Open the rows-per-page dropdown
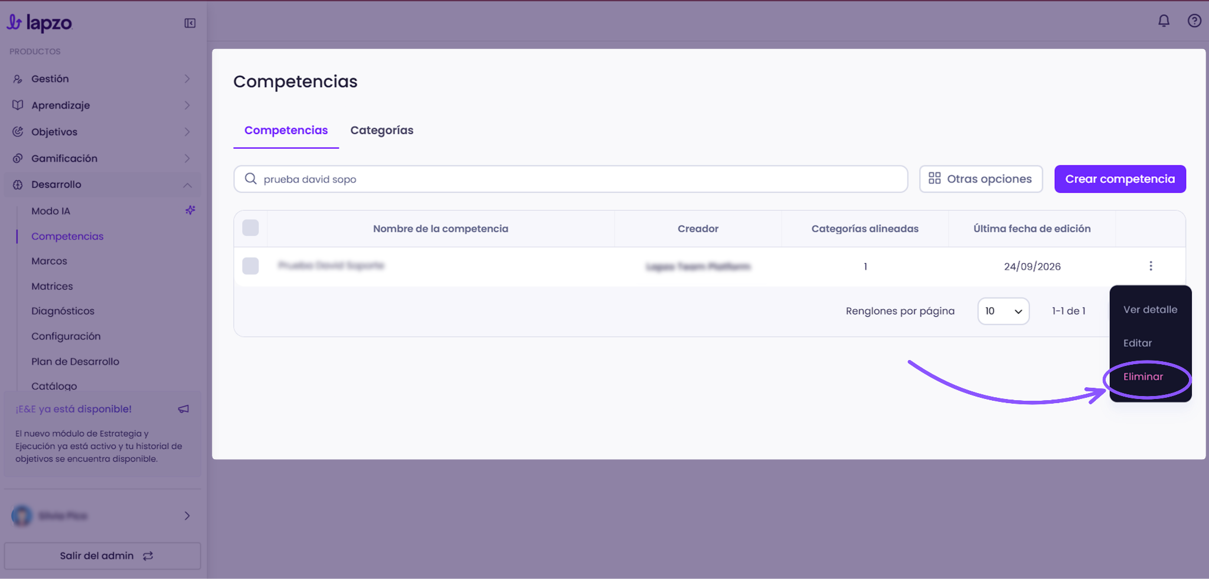 [1004, 311]
